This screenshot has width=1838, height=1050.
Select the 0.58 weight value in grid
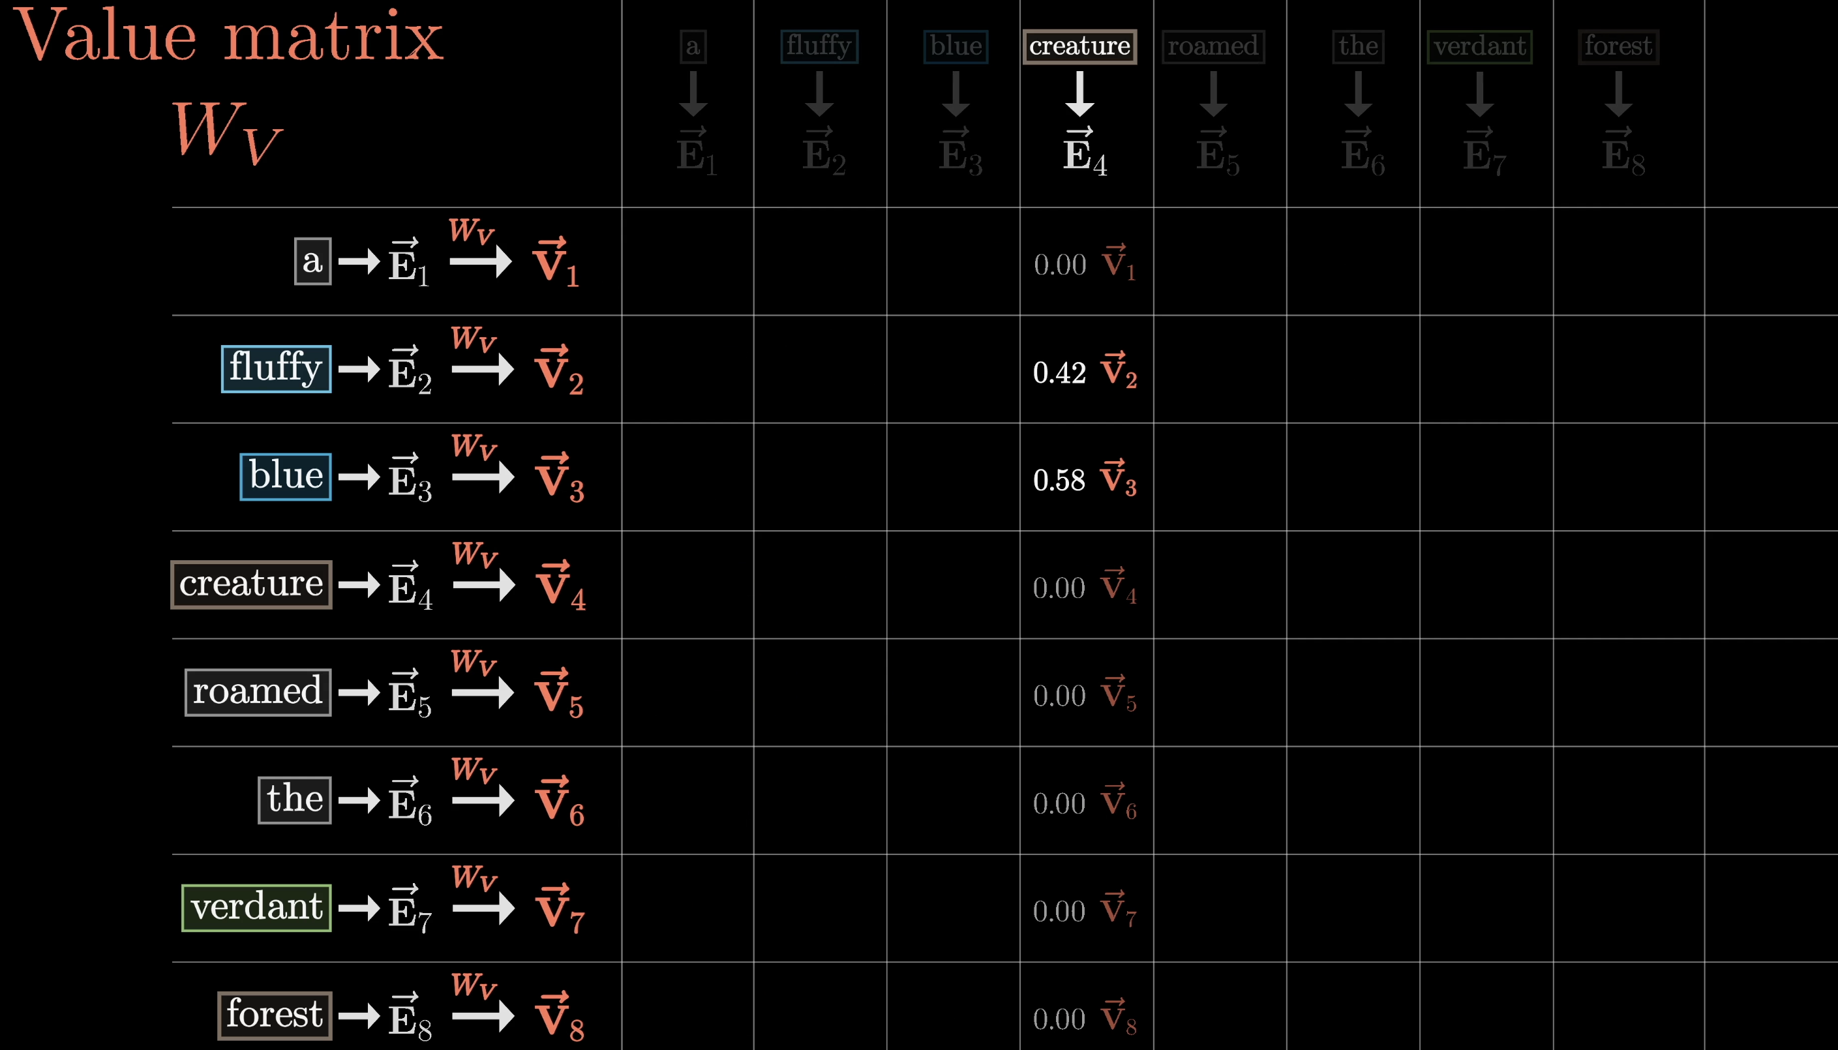pos(1059,480)
